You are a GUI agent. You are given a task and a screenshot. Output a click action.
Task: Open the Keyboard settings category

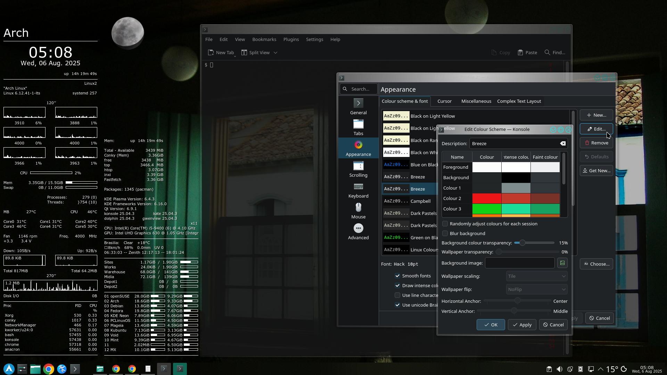click(358, 190)
